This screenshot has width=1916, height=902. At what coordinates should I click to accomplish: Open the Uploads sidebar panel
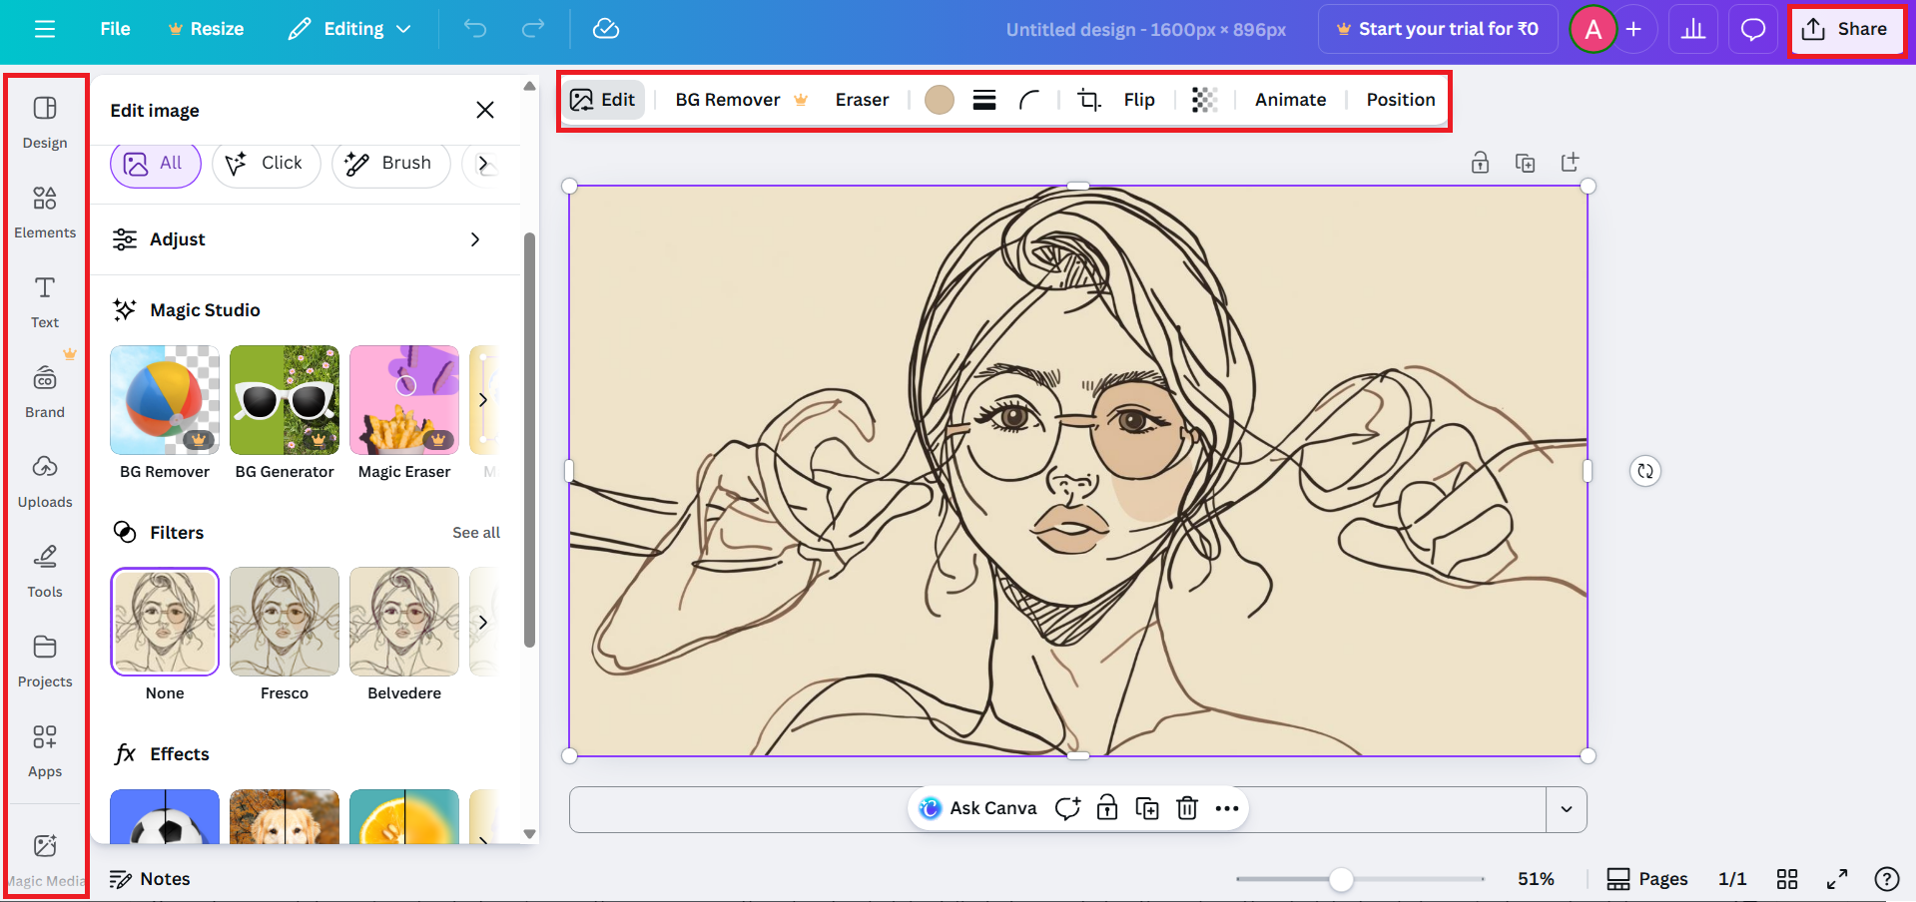tap(45, 481)
